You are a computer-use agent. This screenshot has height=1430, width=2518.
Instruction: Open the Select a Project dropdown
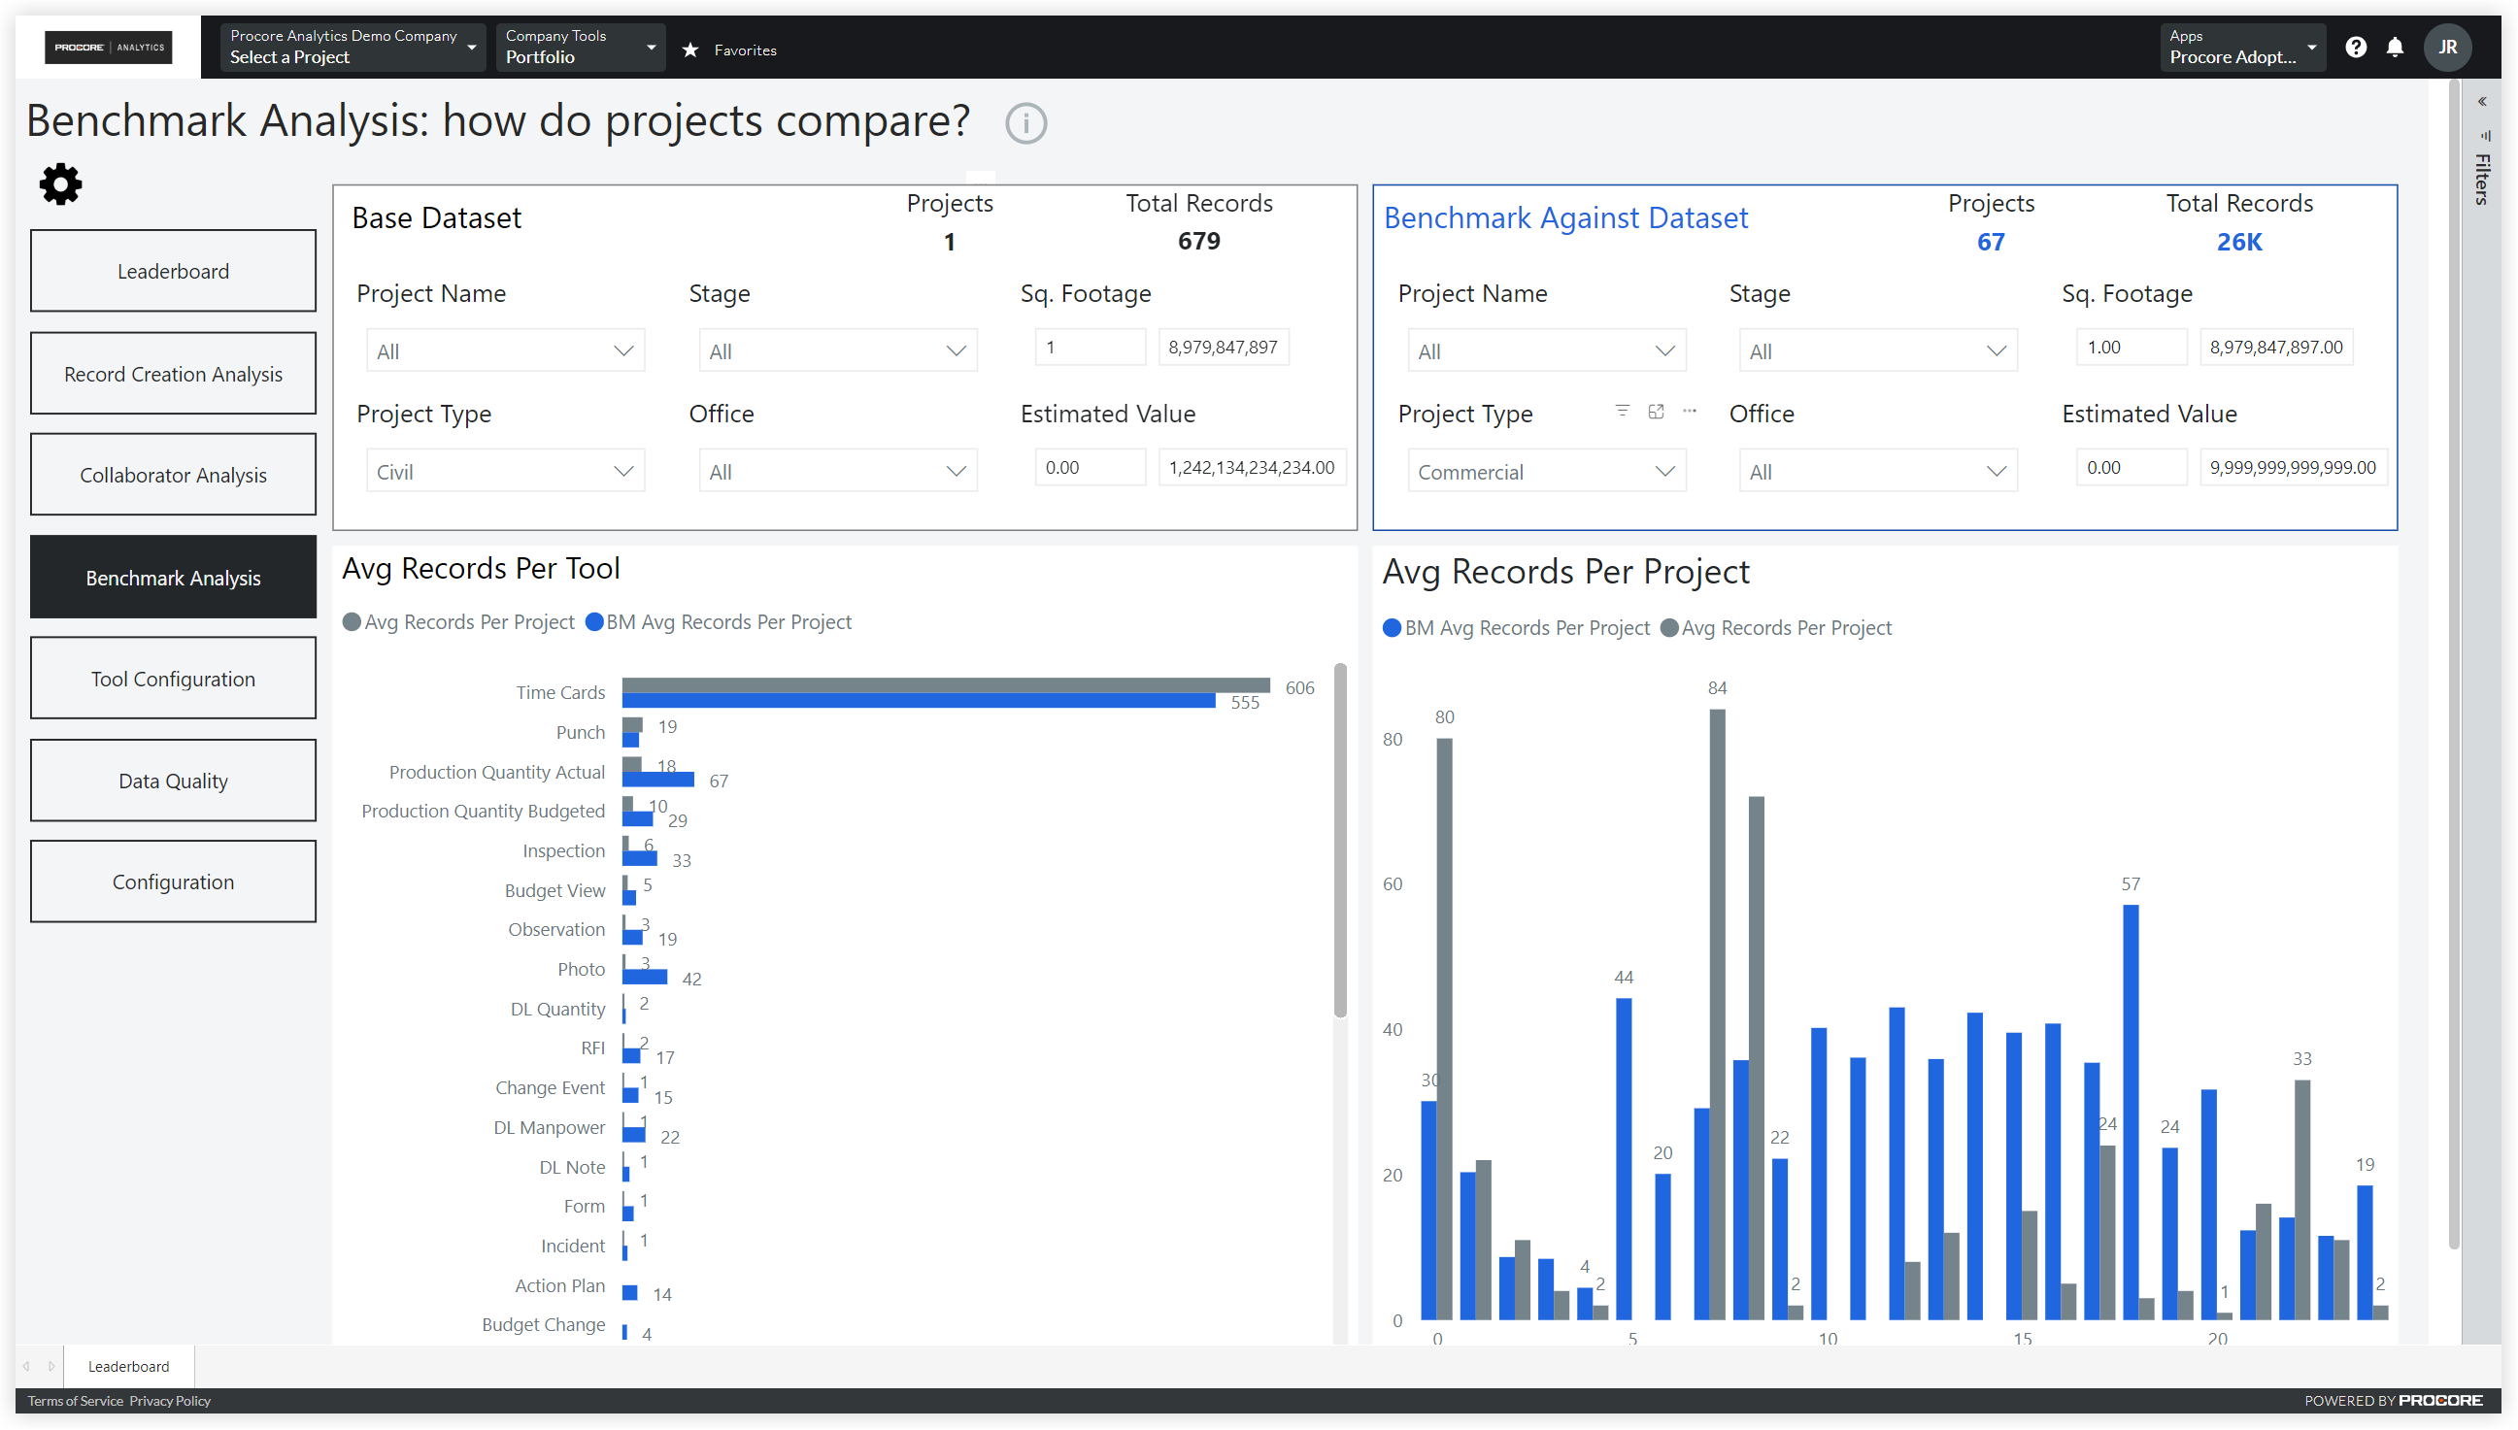pyautogui.click(x=353, y=48)
